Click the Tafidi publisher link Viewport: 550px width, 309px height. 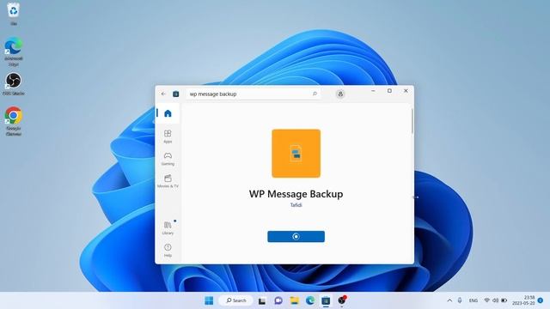click(x=296, y=205)
